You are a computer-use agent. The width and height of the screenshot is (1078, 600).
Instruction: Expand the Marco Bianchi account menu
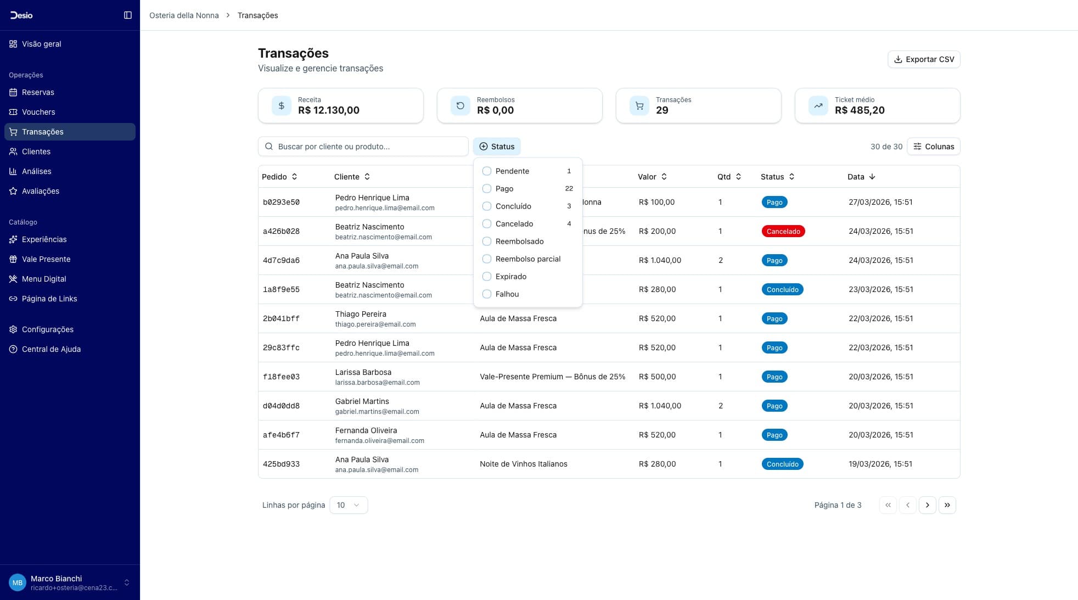coord(70,582)
